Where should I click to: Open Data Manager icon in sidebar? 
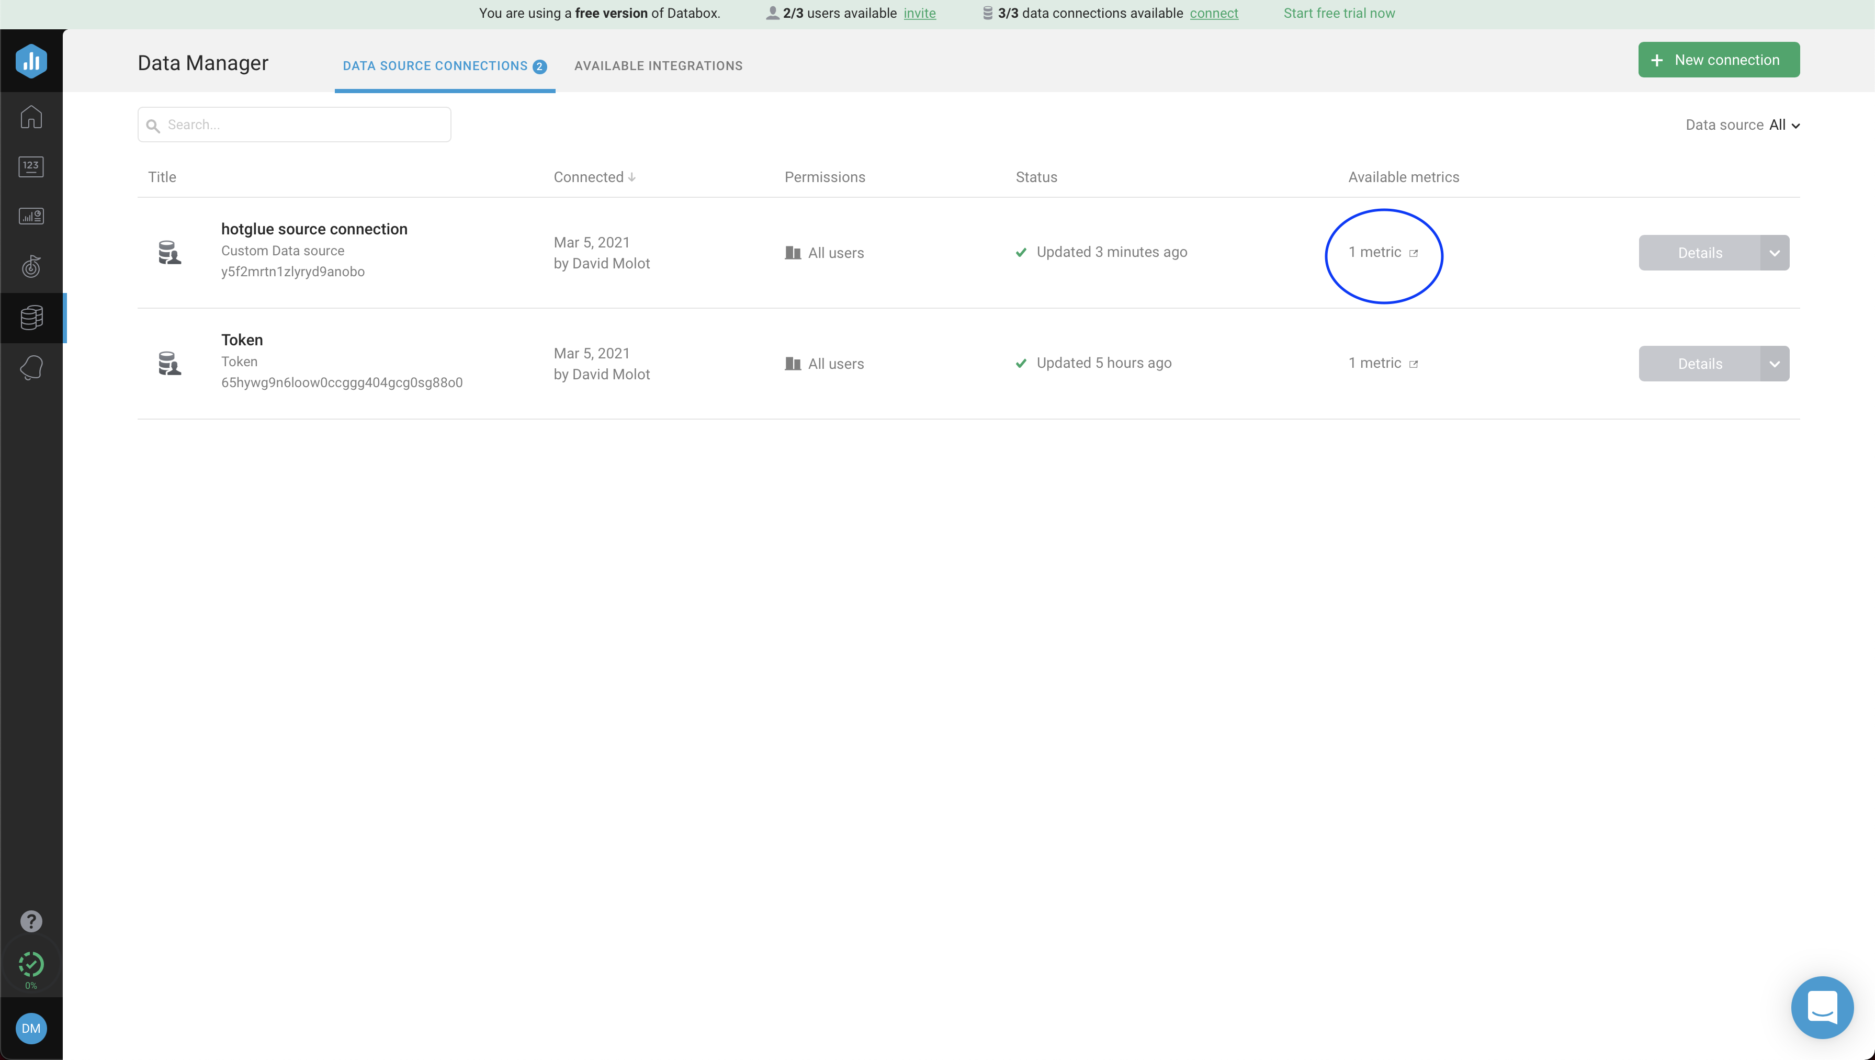tap(31, 318)
